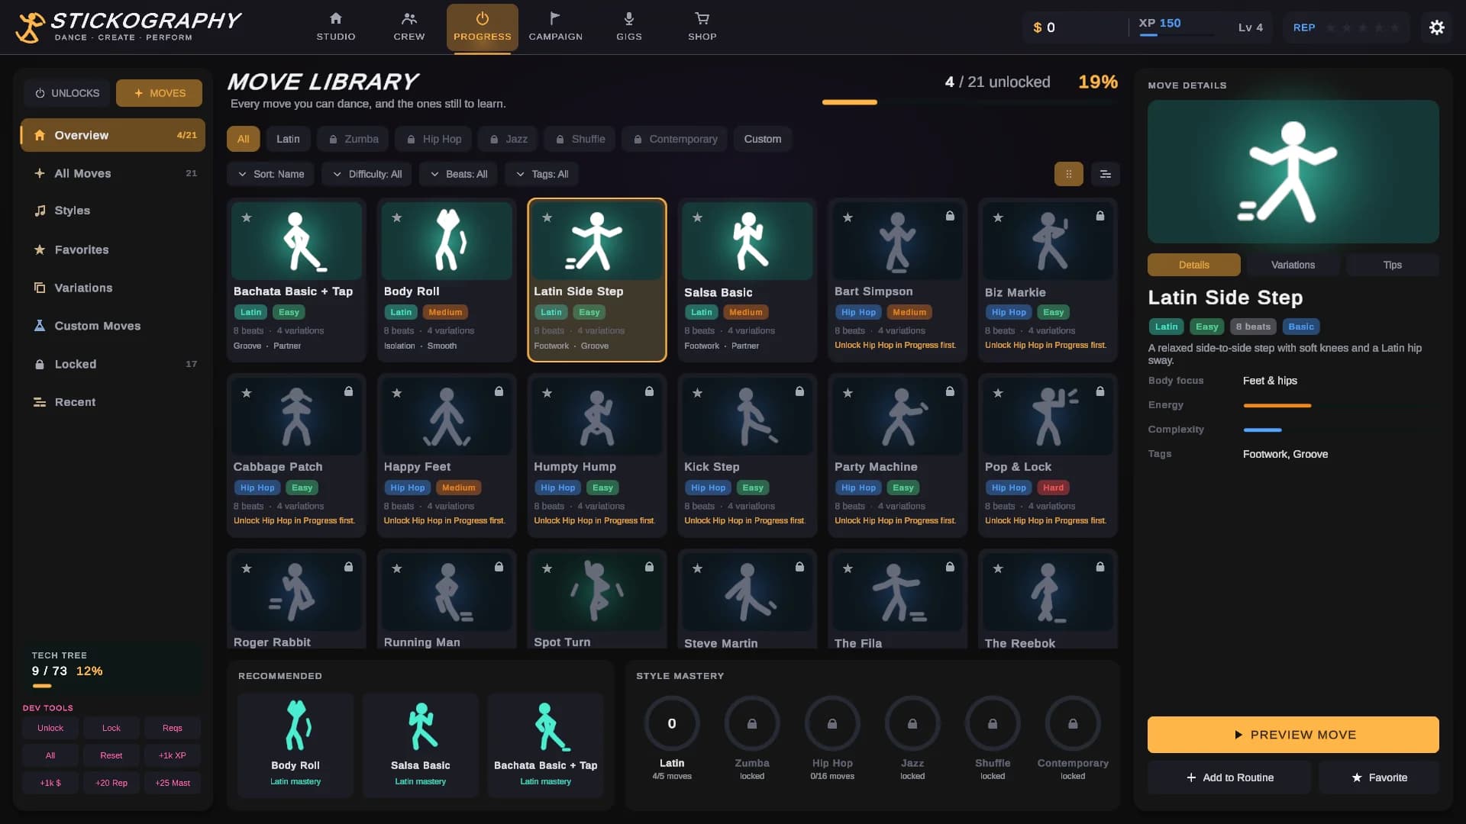The width and height of the screenshot is (1466, 824).
Task: Open the Campaign flag icon
Action: 556,18
